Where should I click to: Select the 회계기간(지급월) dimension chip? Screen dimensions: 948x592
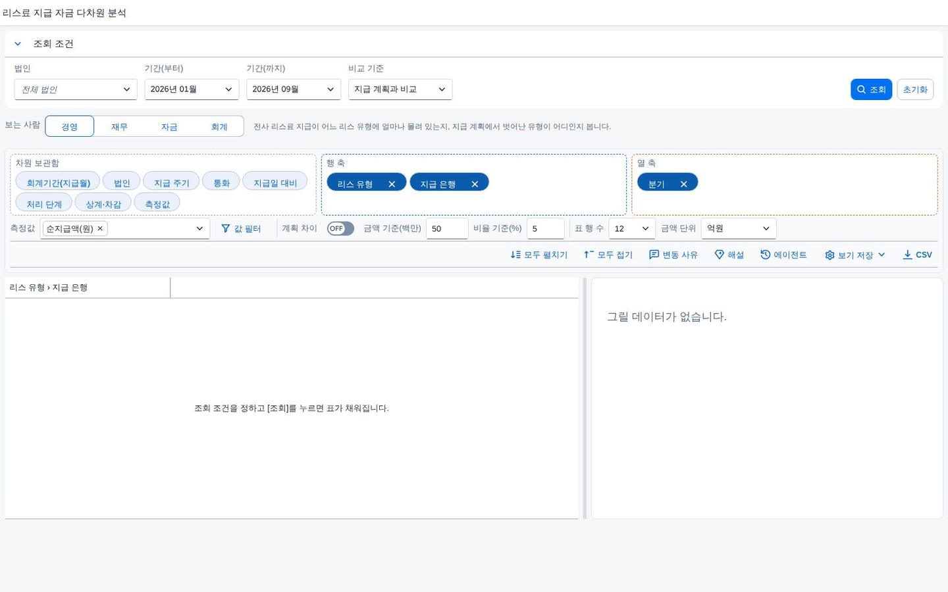[x=58, y=182]
